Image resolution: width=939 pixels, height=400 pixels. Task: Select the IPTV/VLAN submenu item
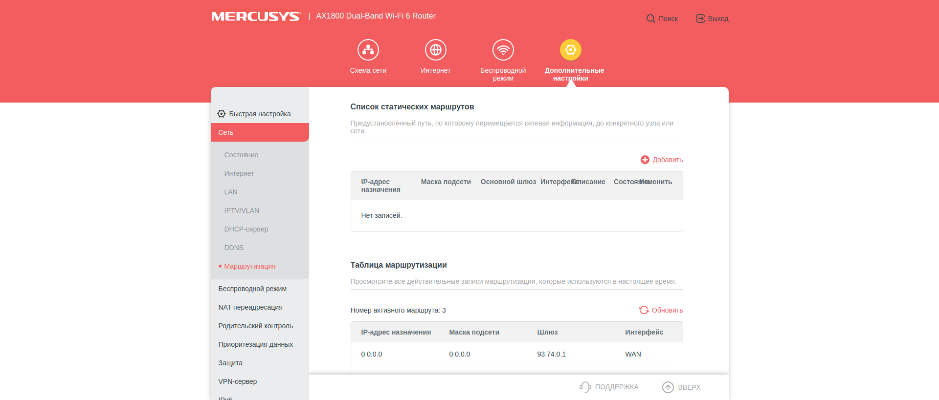[x=242, y=211]
